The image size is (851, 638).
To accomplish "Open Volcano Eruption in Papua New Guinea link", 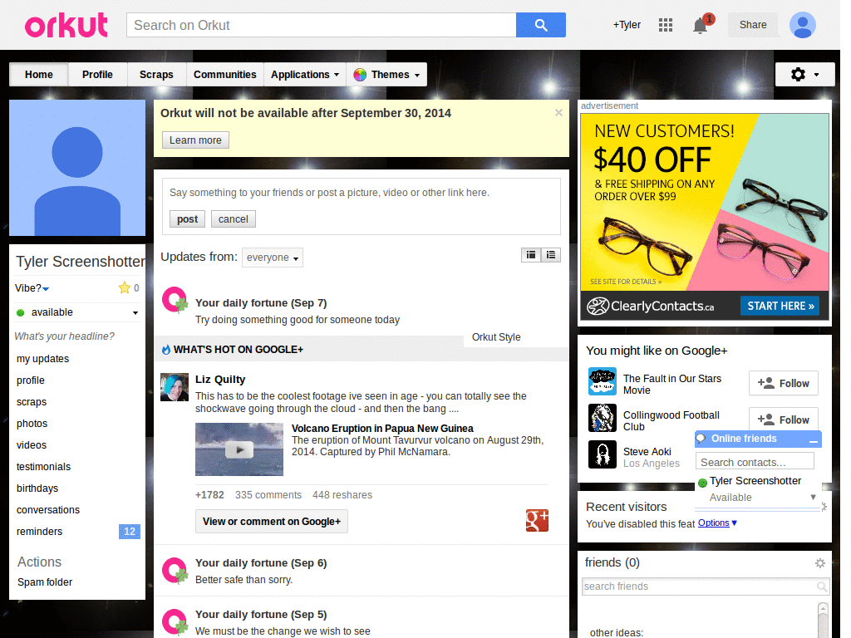I will tap(382, 429).
